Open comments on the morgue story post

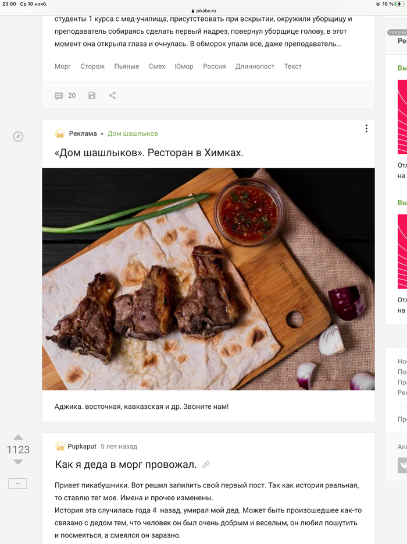(65, 96)
